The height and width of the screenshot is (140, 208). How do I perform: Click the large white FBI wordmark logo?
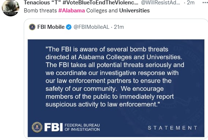(x=53, y=127)
